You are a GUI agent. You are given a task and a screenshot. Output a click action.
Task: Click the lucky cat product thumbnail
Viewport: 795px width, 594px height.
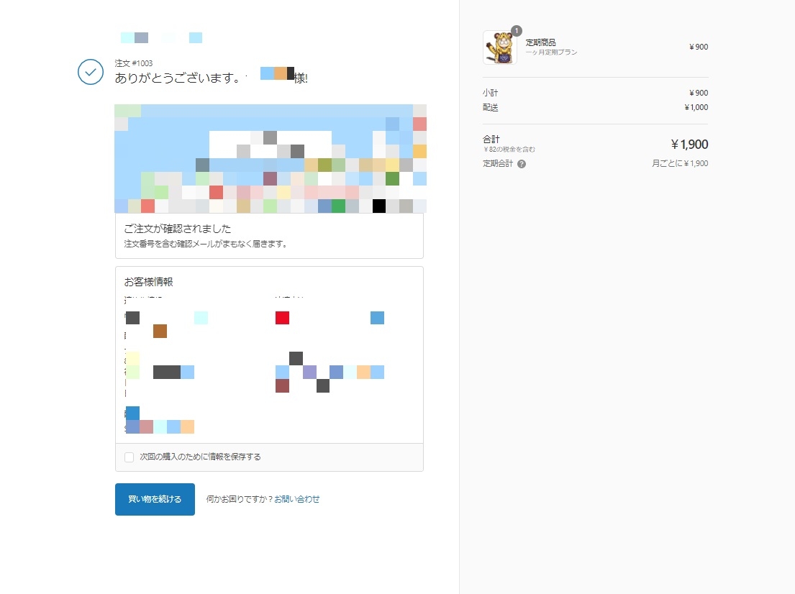click(x=499, y=48)
